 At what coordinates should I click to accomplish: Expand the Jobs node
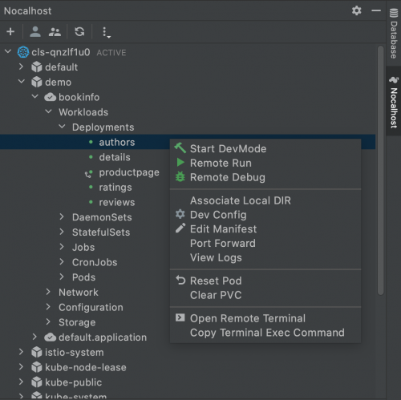pos(62,246)
